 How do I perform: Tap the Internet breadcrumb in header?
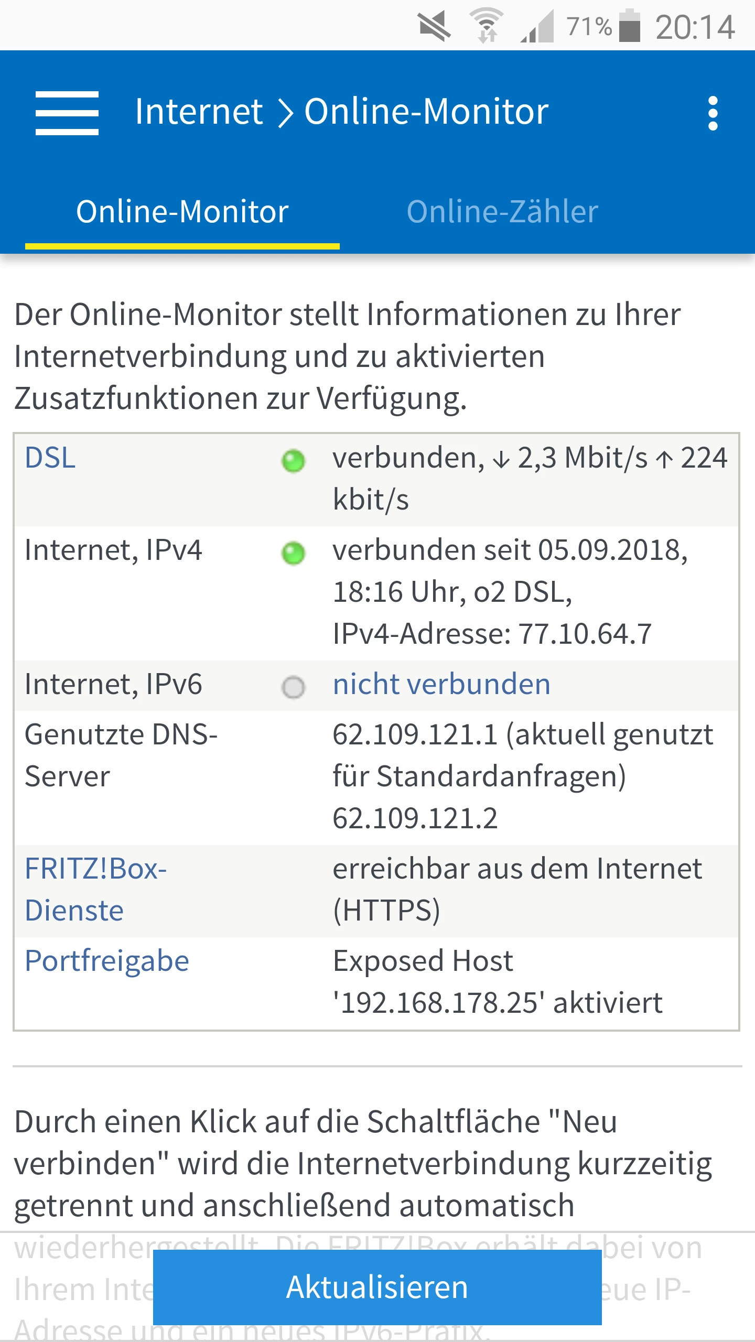199,112
